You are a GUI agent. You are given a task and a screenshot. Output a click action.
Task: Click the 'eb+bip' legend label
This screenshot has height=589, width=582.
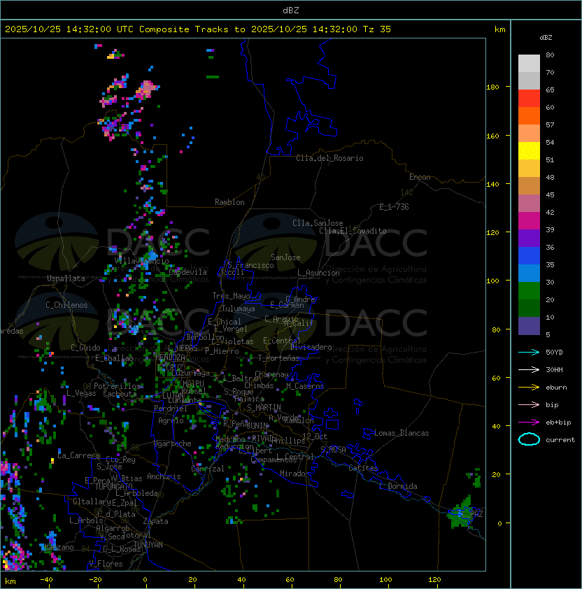click(x=558, y=423)
